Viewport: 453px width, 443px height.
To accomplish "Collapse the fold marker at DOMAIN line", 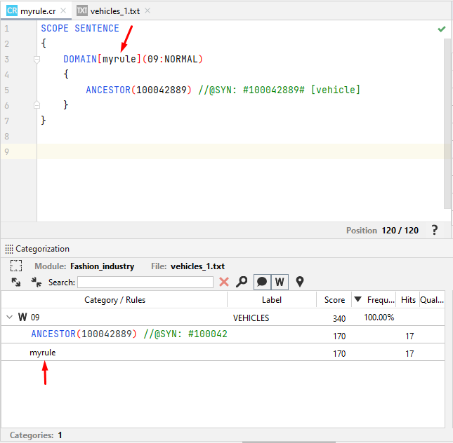I will point(37,60).
